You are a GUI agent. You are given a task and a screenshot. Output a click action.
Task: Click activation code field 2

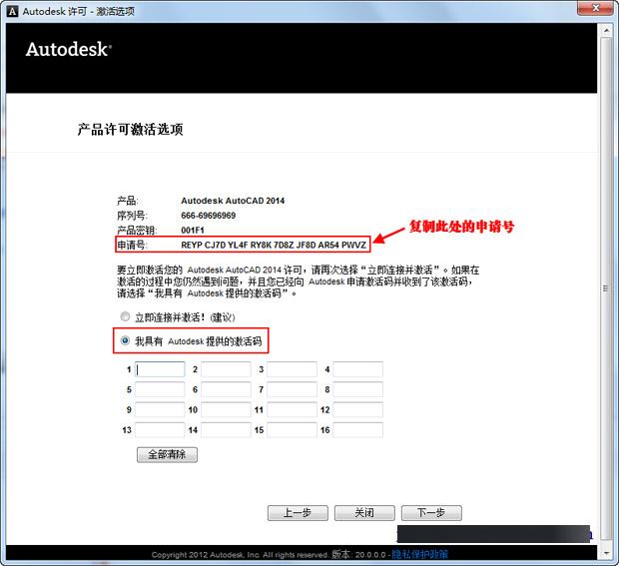226,369
